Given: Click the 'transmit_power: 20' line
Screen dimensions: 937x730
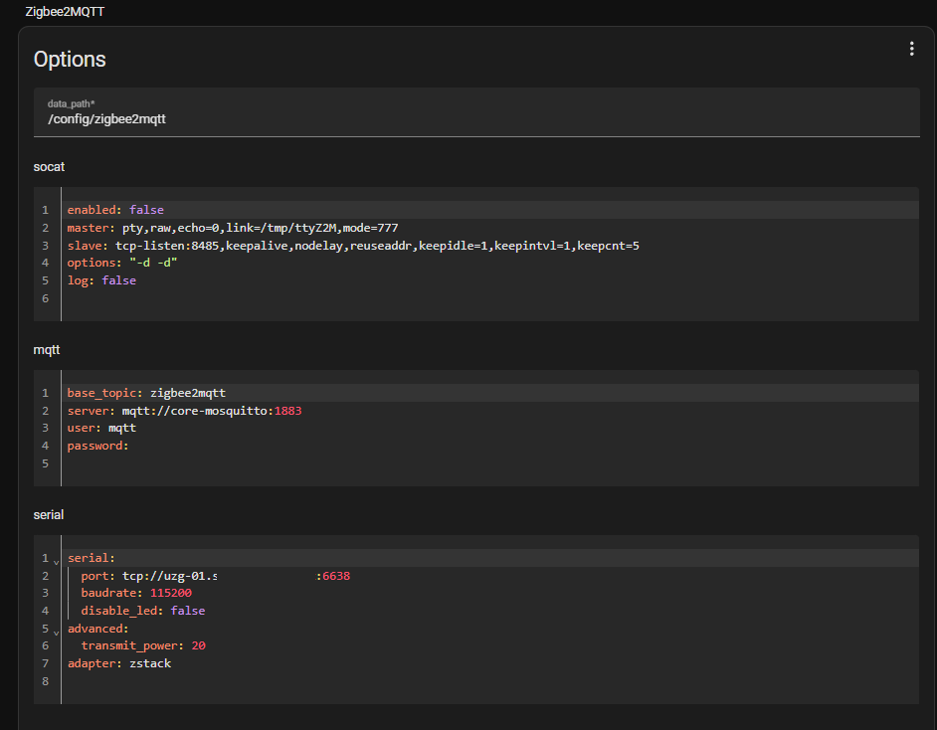Looking at the screenshot, I should 490,645.
